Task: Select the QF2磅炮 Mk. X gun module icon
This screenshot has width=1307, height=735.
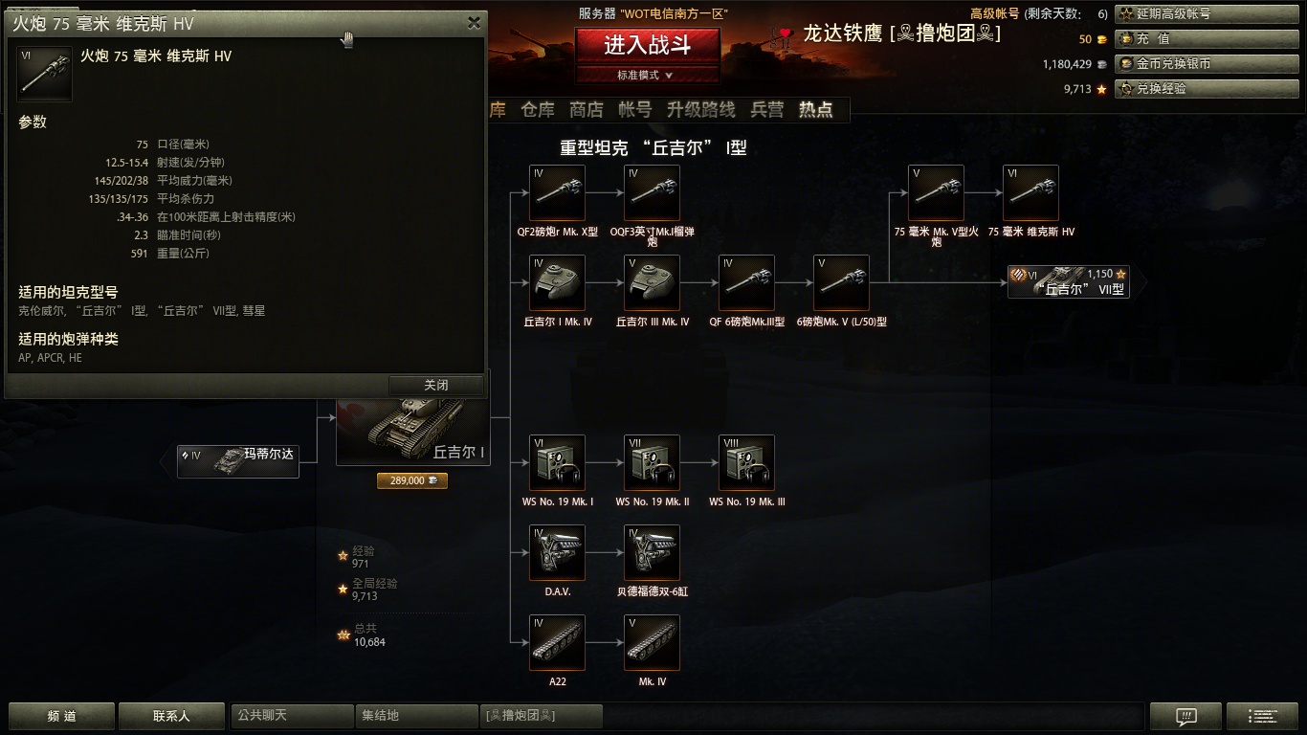Action: (557, 192)
